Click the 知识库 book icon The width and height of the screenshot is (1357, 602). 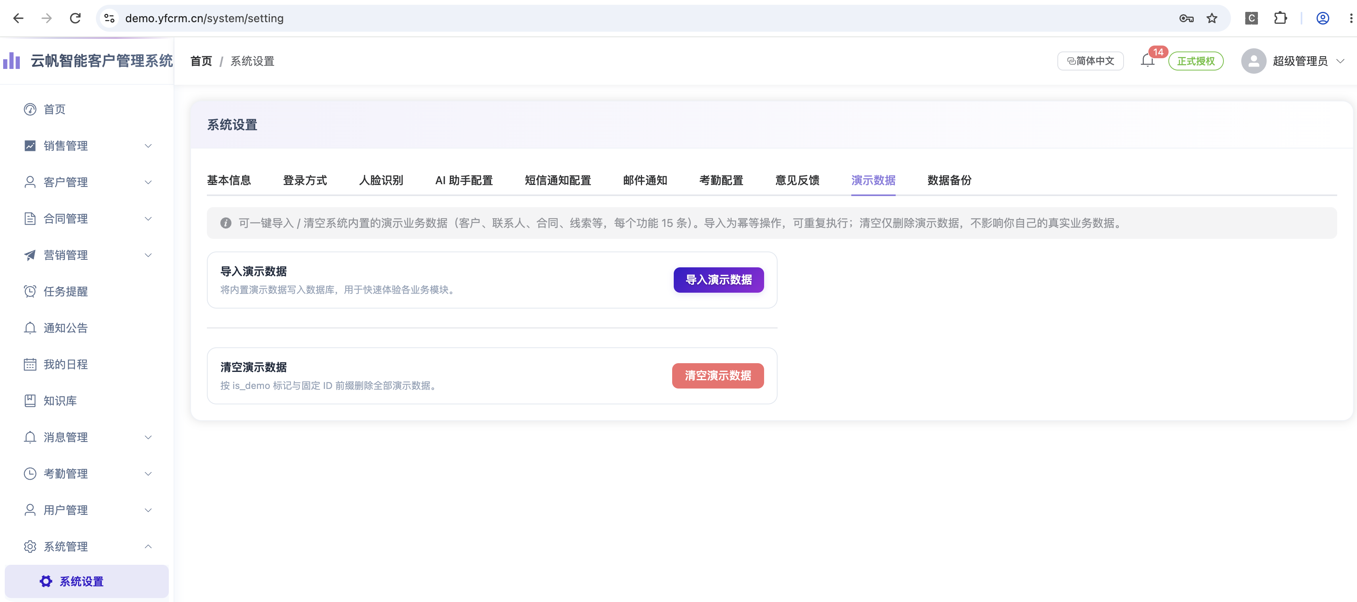tap(30, 401)
